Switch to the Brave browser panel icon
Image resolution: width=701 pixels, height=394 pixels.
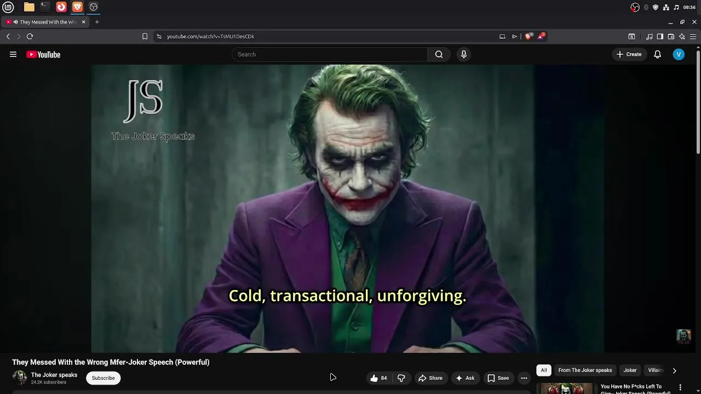tap(77, 7)
